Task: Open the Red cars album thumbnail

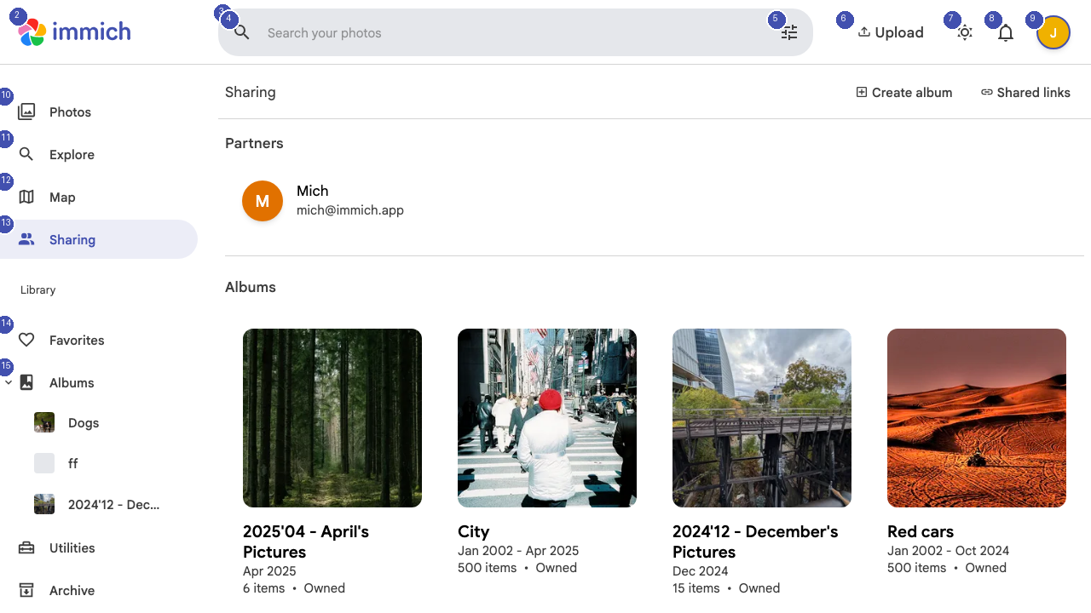Action: pyautogui.click(x=976, y=418)
